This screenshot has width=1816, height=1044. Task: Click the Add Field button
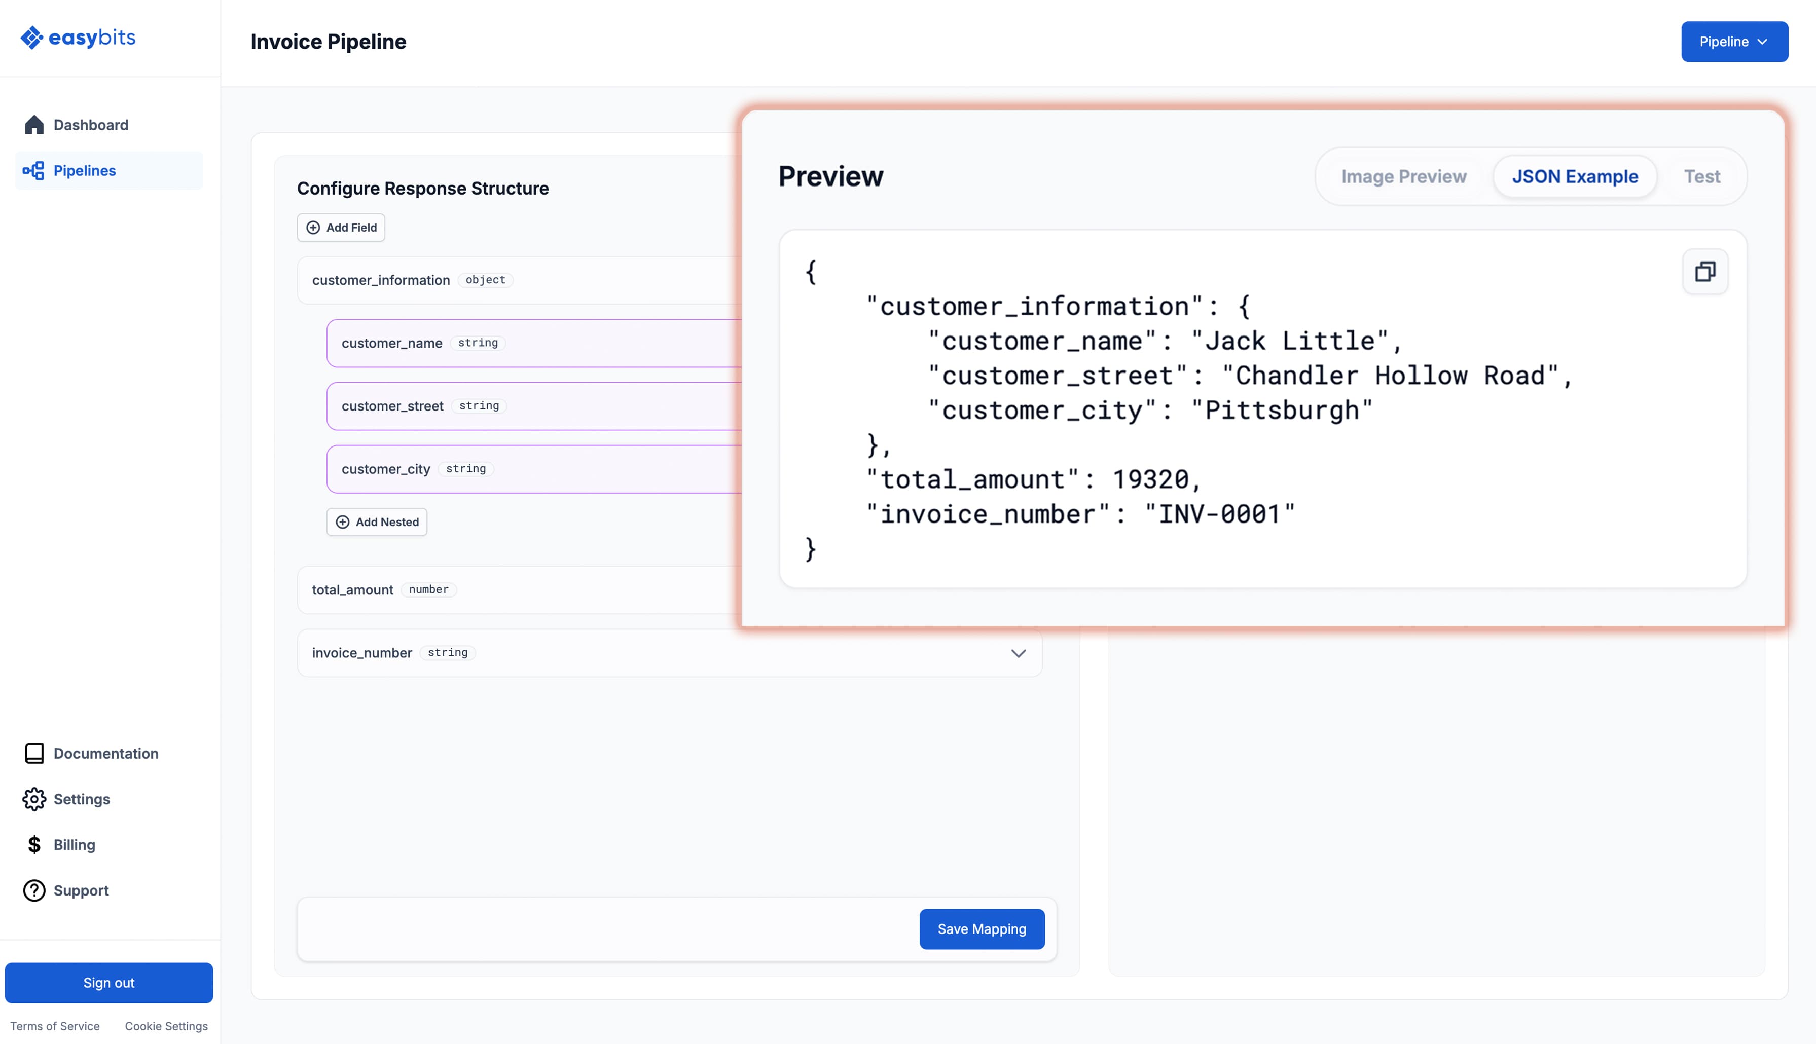341,228
